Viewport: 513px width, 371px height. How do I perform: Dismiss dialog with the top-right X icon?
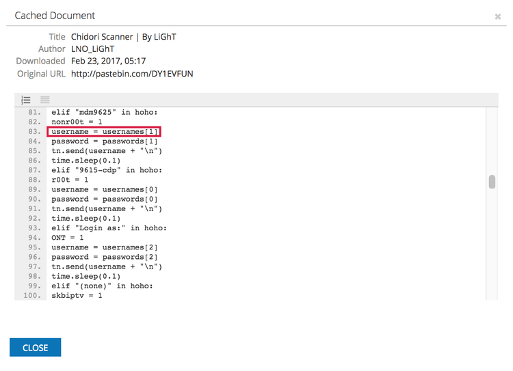497,16
